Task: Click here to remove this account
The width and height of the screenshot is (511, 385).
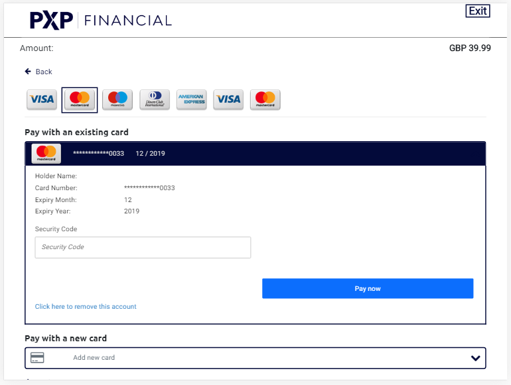Action: point(86,307)
